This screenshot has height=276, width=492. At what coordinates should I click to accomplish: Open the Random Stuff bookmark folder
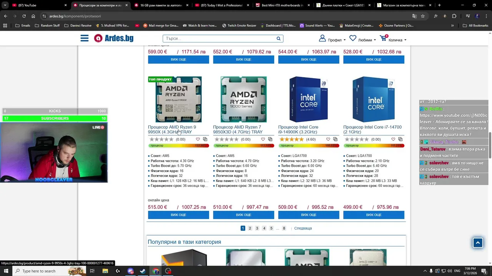coord(47,26)
